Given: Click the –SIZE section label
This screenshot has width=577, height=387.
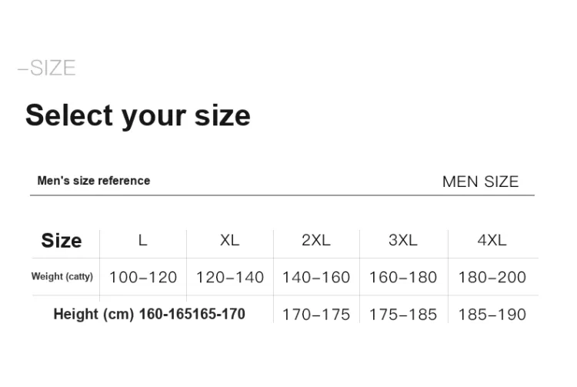Looking at the screenshot, I should click(x=47, y=68).
